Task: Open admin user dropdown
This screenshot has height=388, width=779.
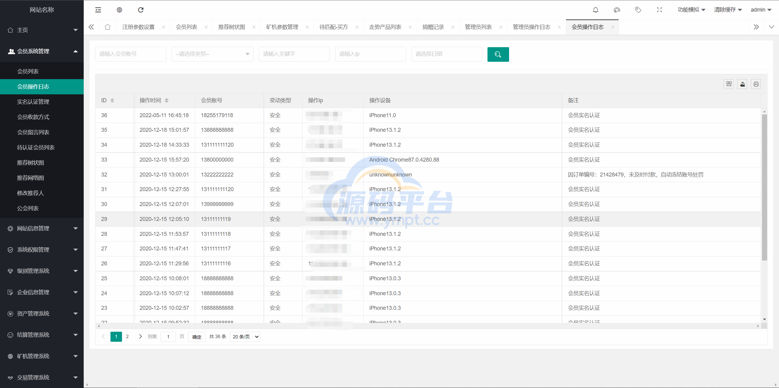Action: pyautogui.click(x=761, y=10)
